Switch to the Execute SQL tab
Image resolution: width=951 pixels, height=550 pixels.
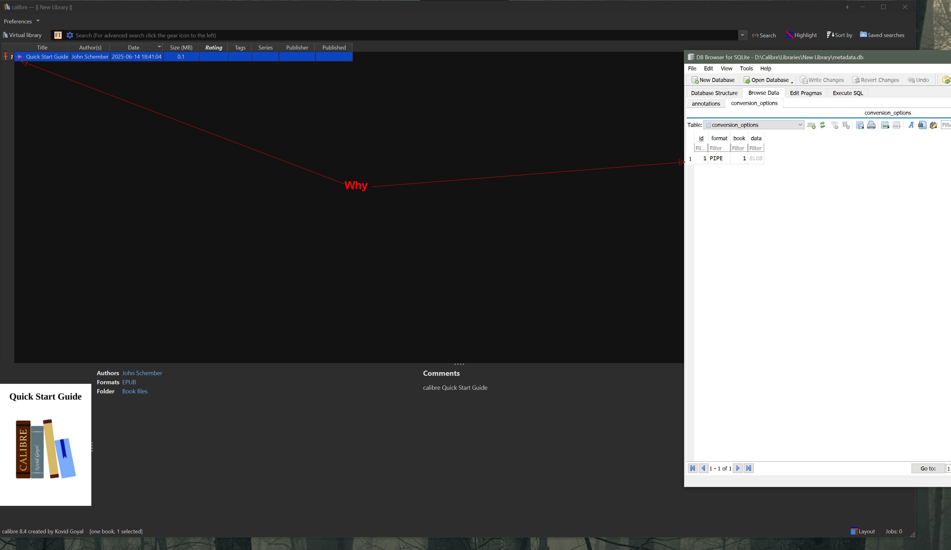848,93
